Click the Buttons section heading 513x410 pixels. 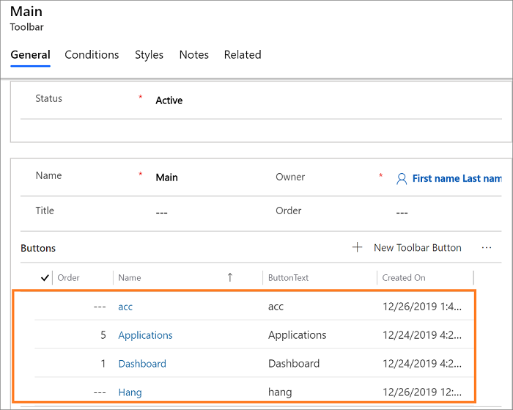coord(38,248)
